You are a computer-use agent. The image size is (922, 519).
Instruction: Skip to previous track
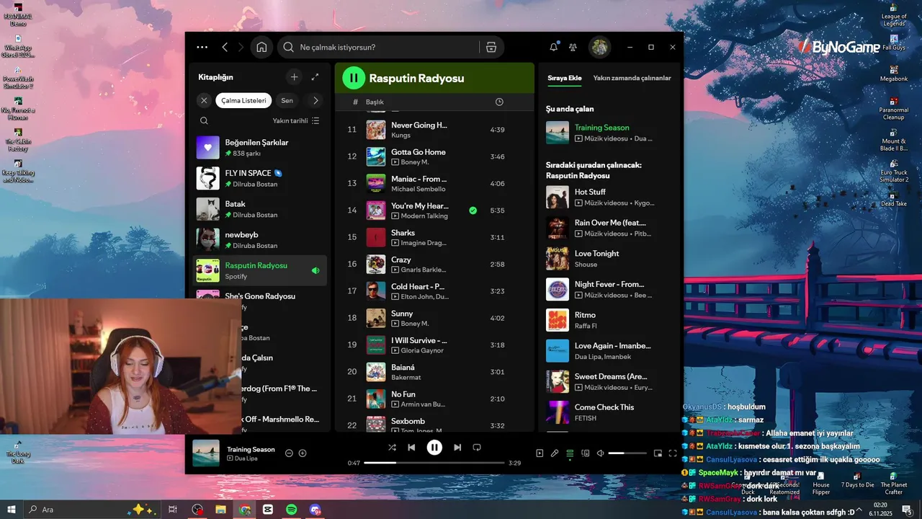[411, 448]
